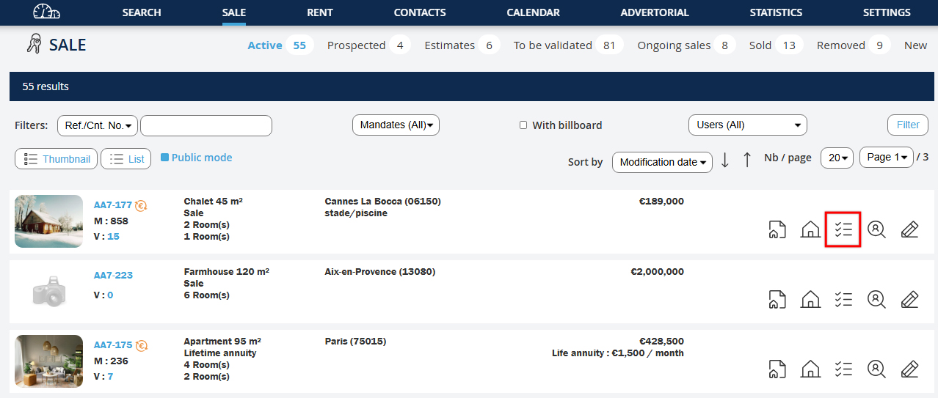Screen dimensions: 938x398
Task: Sort results ascending with the up arrow
Action: point(747,160)
